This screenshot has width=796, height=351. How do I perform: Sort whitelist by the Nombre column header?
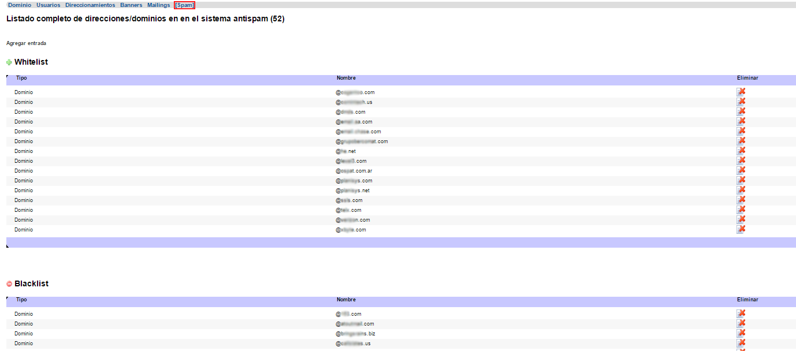[x=346, y=78]
